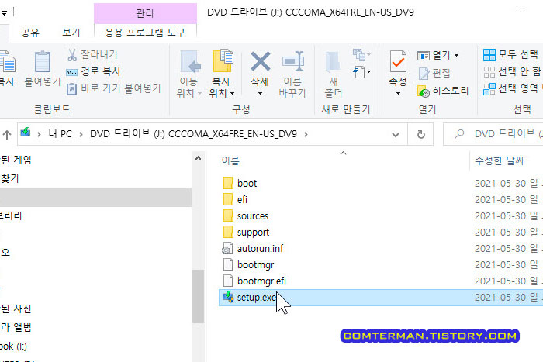Click the 내 PC breadcrumb
The image size is (543, 362).
(x=60, y=134)
